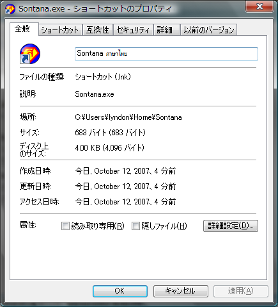Viewport: 278px width, 307px height.
Task: Show the 詳細 tab
Action: (x=166, y=30)
